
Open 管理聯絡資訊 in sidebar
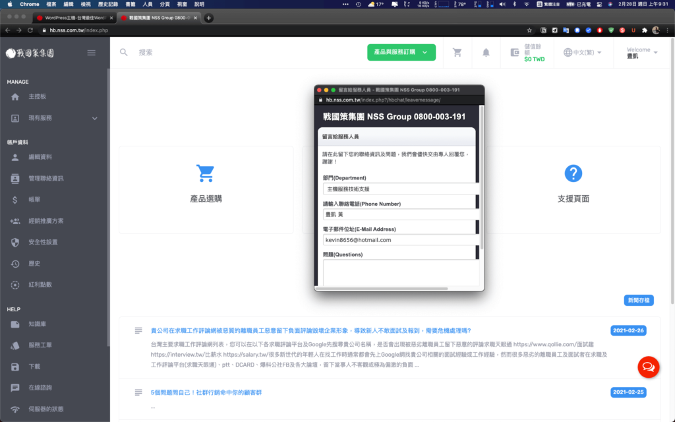click(x=45, y=178)
